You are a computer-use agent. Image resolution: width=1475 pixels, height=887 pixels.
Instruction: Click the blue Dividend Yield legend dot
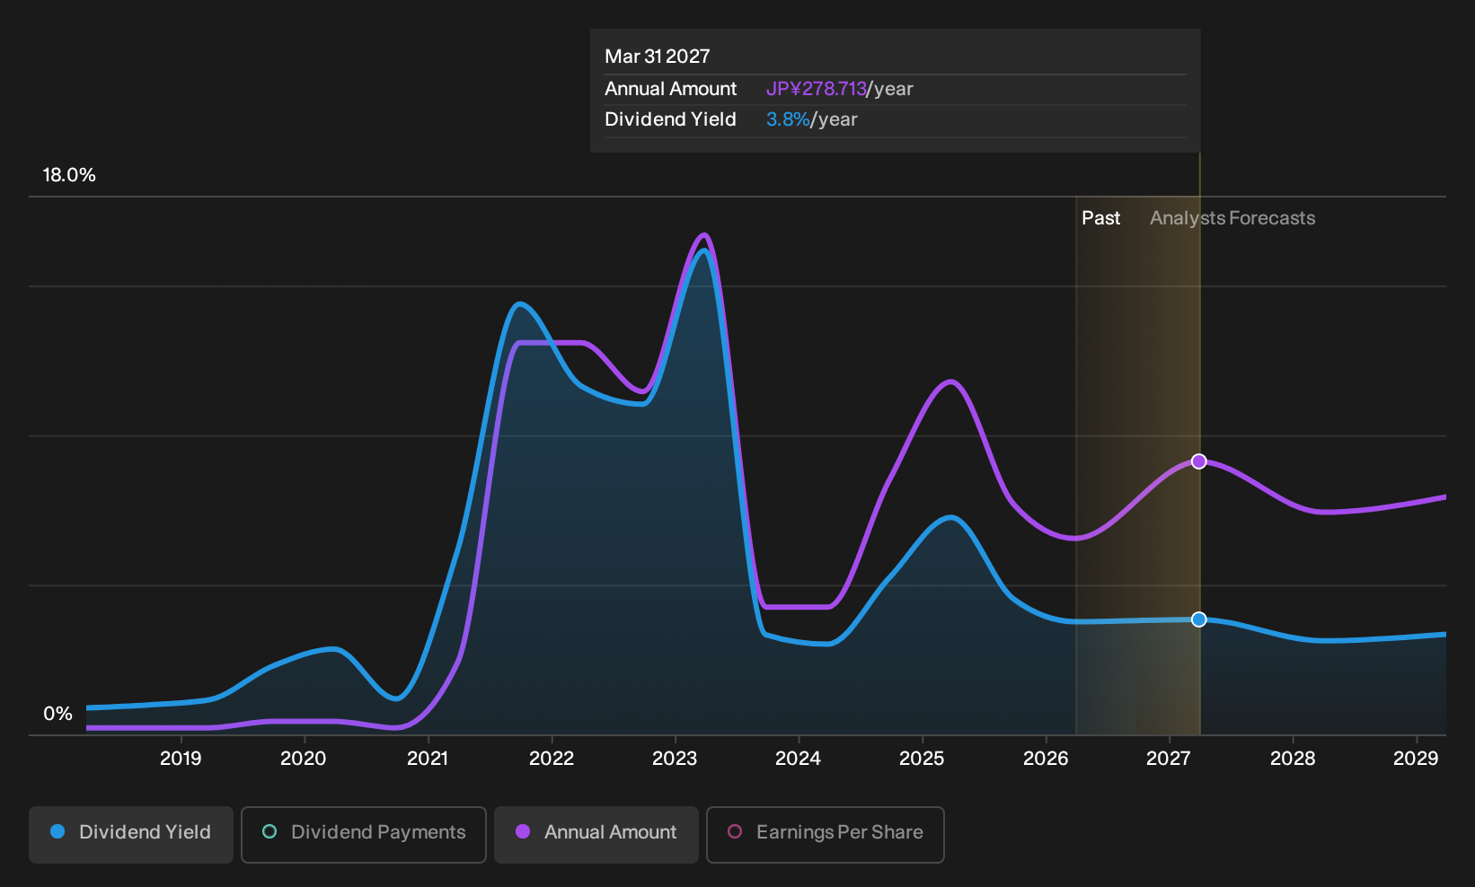point(57,831)
